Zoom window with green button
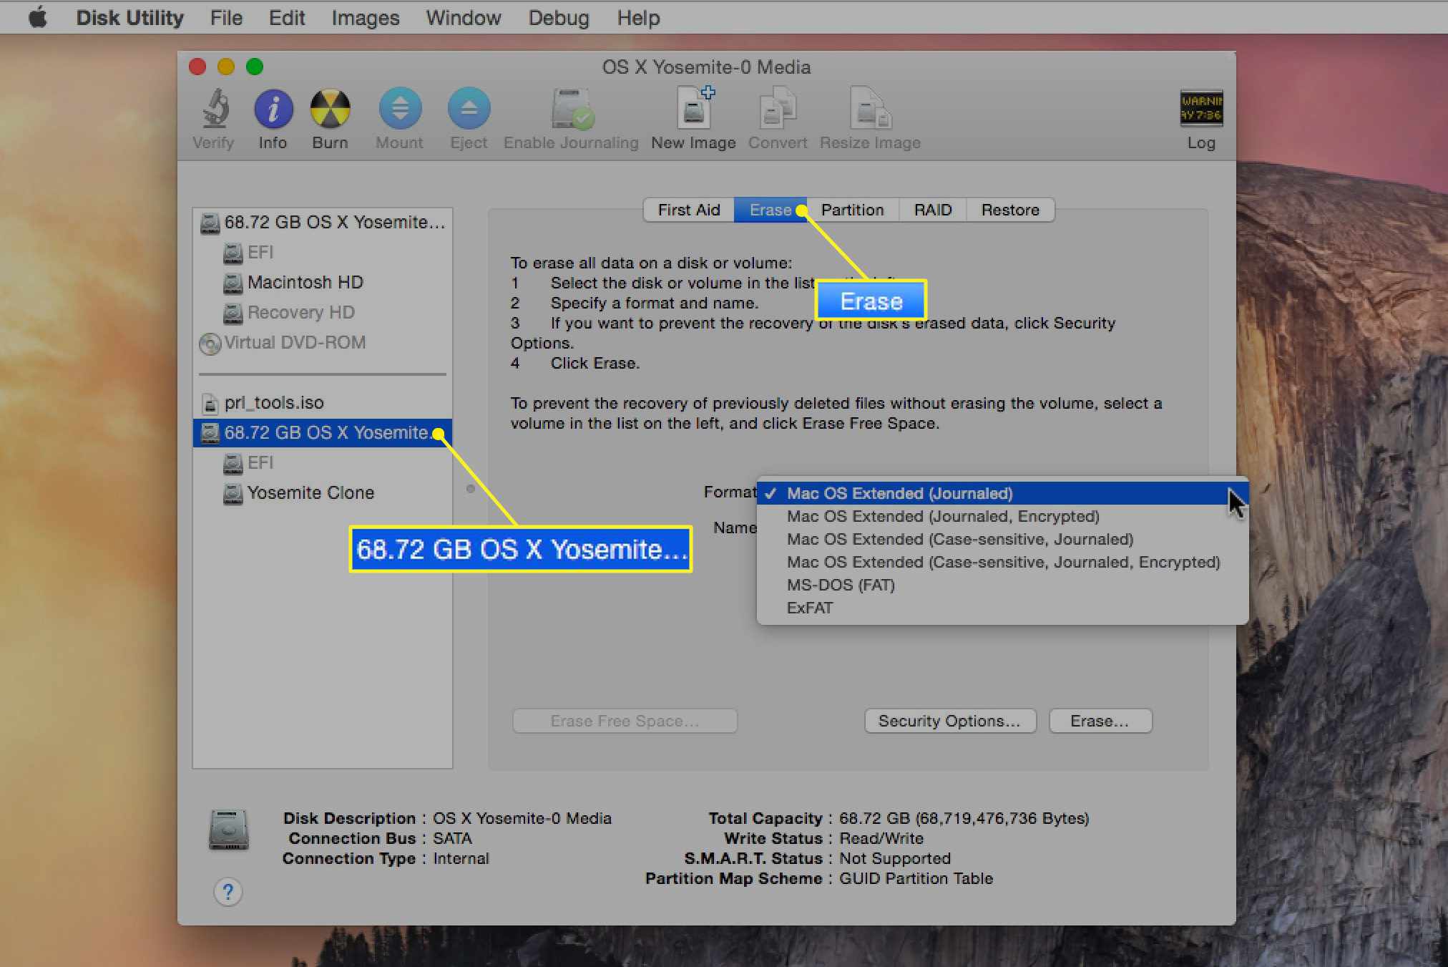This screenshot has width=1448, height=967. 255,67
